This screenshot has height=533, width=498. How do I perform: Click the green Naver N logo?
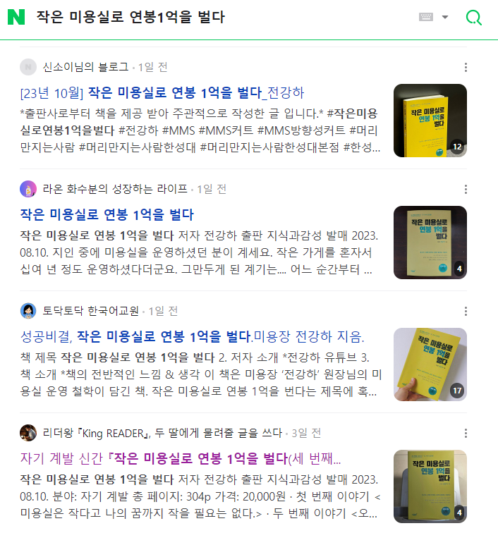16,17
